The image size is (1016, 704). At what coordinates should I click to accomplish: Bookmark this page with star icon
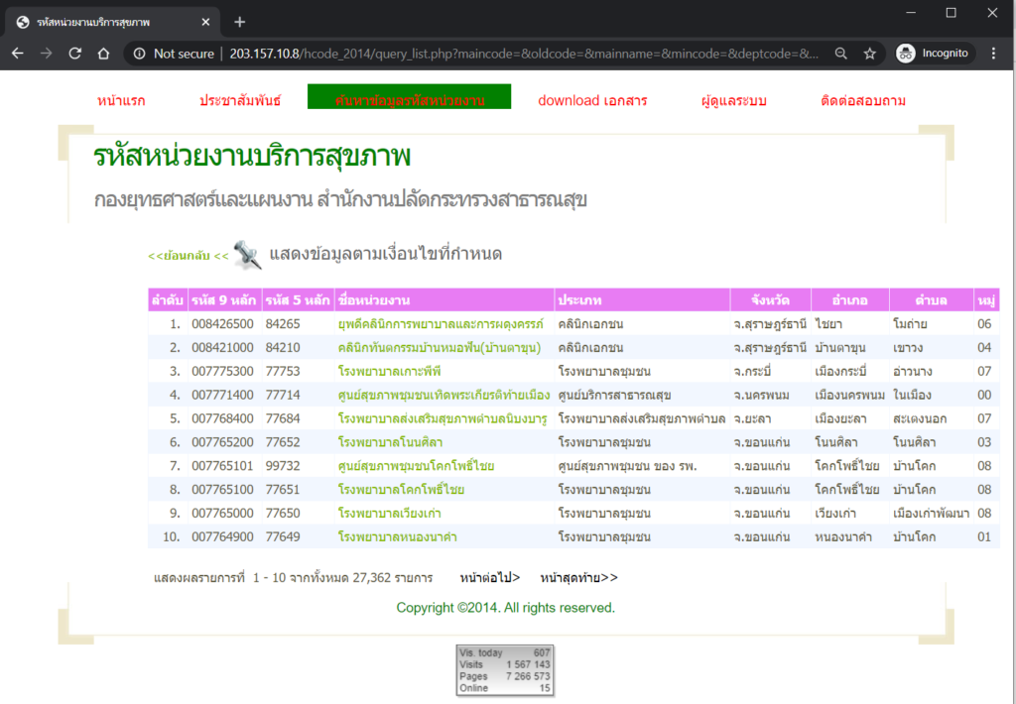(869, 54)
